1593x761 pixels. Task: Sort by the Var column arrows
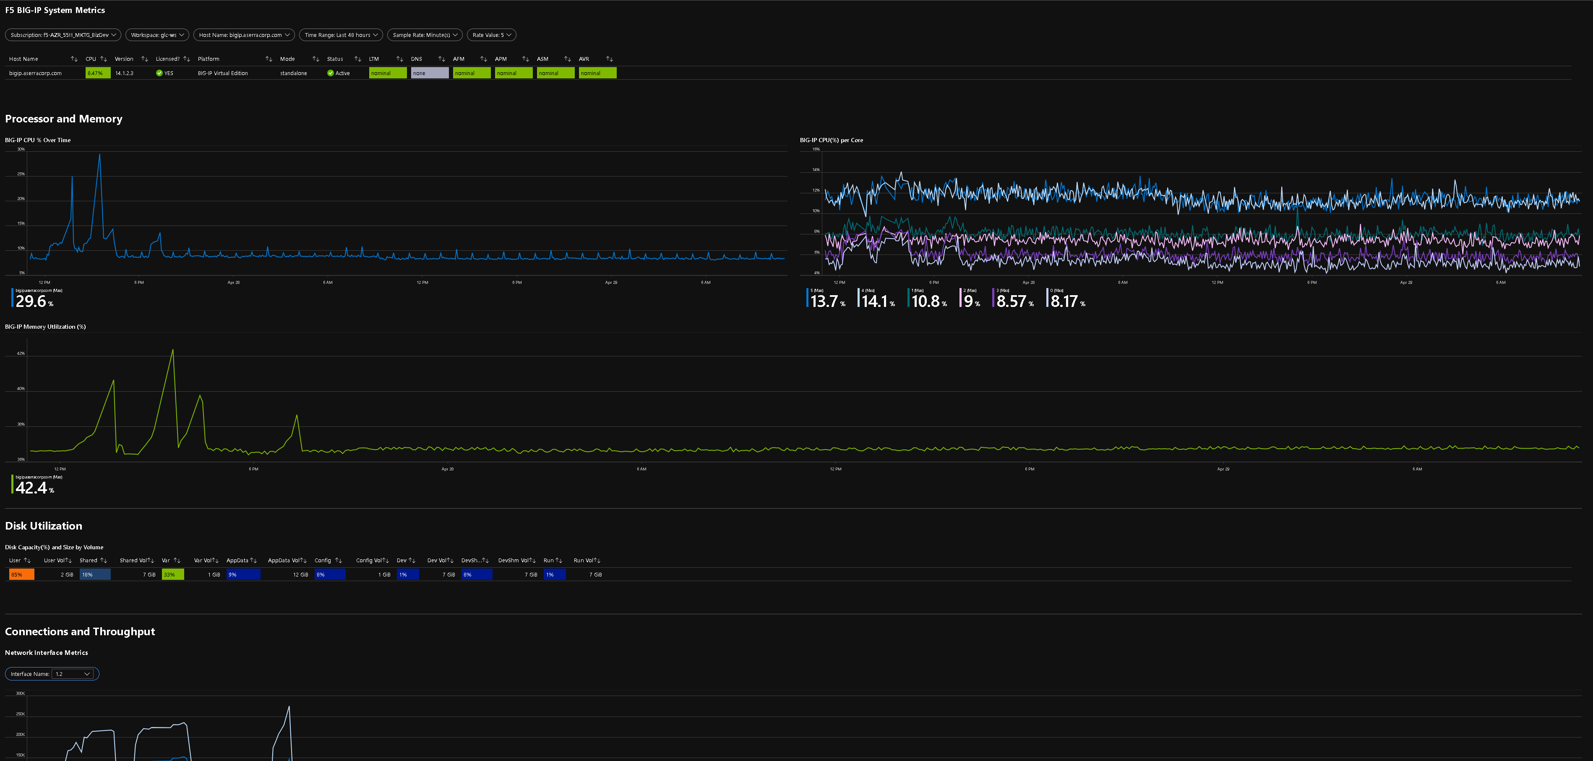click(177, 560)
